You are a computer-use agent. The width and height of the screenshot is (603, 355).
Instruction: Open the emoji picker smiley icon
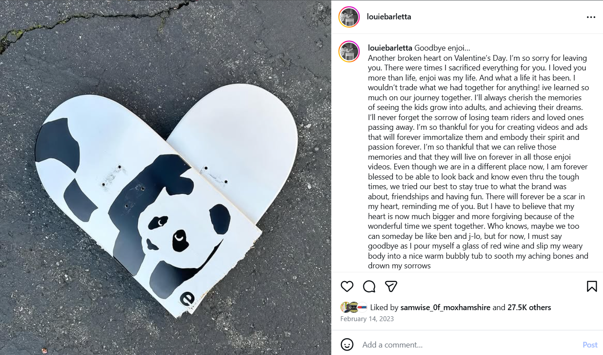[x=347, y=344]
